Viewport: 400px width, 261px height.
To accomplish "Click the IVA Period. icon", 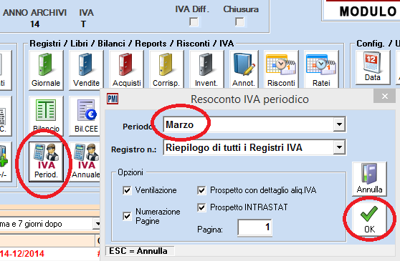I will (46, 162).
